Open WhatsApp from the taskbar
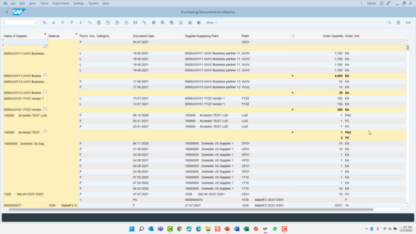Screen dimensions: 416x234 (275, 229)
